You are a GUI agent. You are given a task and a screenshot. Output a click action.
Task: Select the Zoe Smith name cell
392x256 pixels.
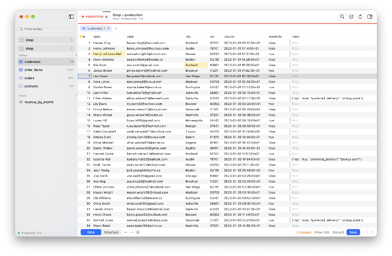(108, 176)
